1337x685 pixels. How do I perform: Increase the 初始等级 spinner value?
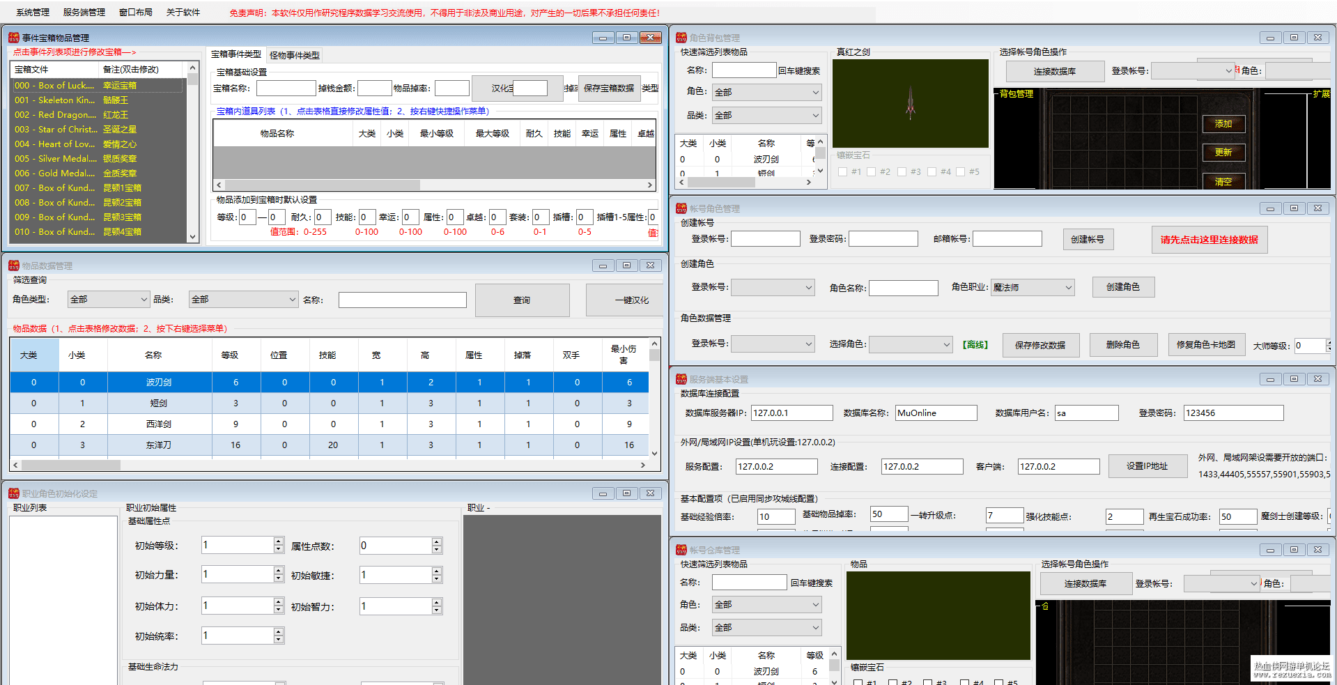279,541
